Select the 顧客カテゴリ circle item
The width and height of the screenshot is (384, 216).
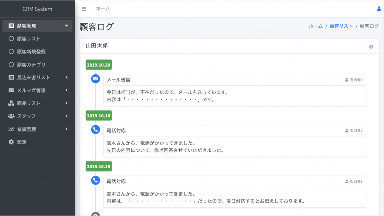37,64
